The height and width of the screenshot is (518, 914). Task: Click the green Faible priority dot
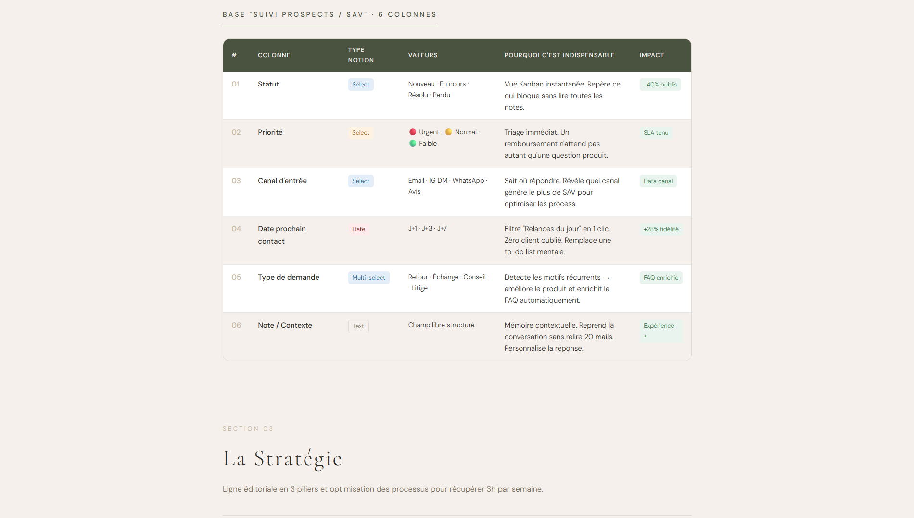413,143
